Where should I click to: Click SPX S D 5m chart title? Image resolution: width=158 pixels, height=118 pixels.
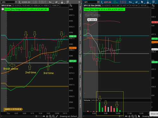(6, 6)
